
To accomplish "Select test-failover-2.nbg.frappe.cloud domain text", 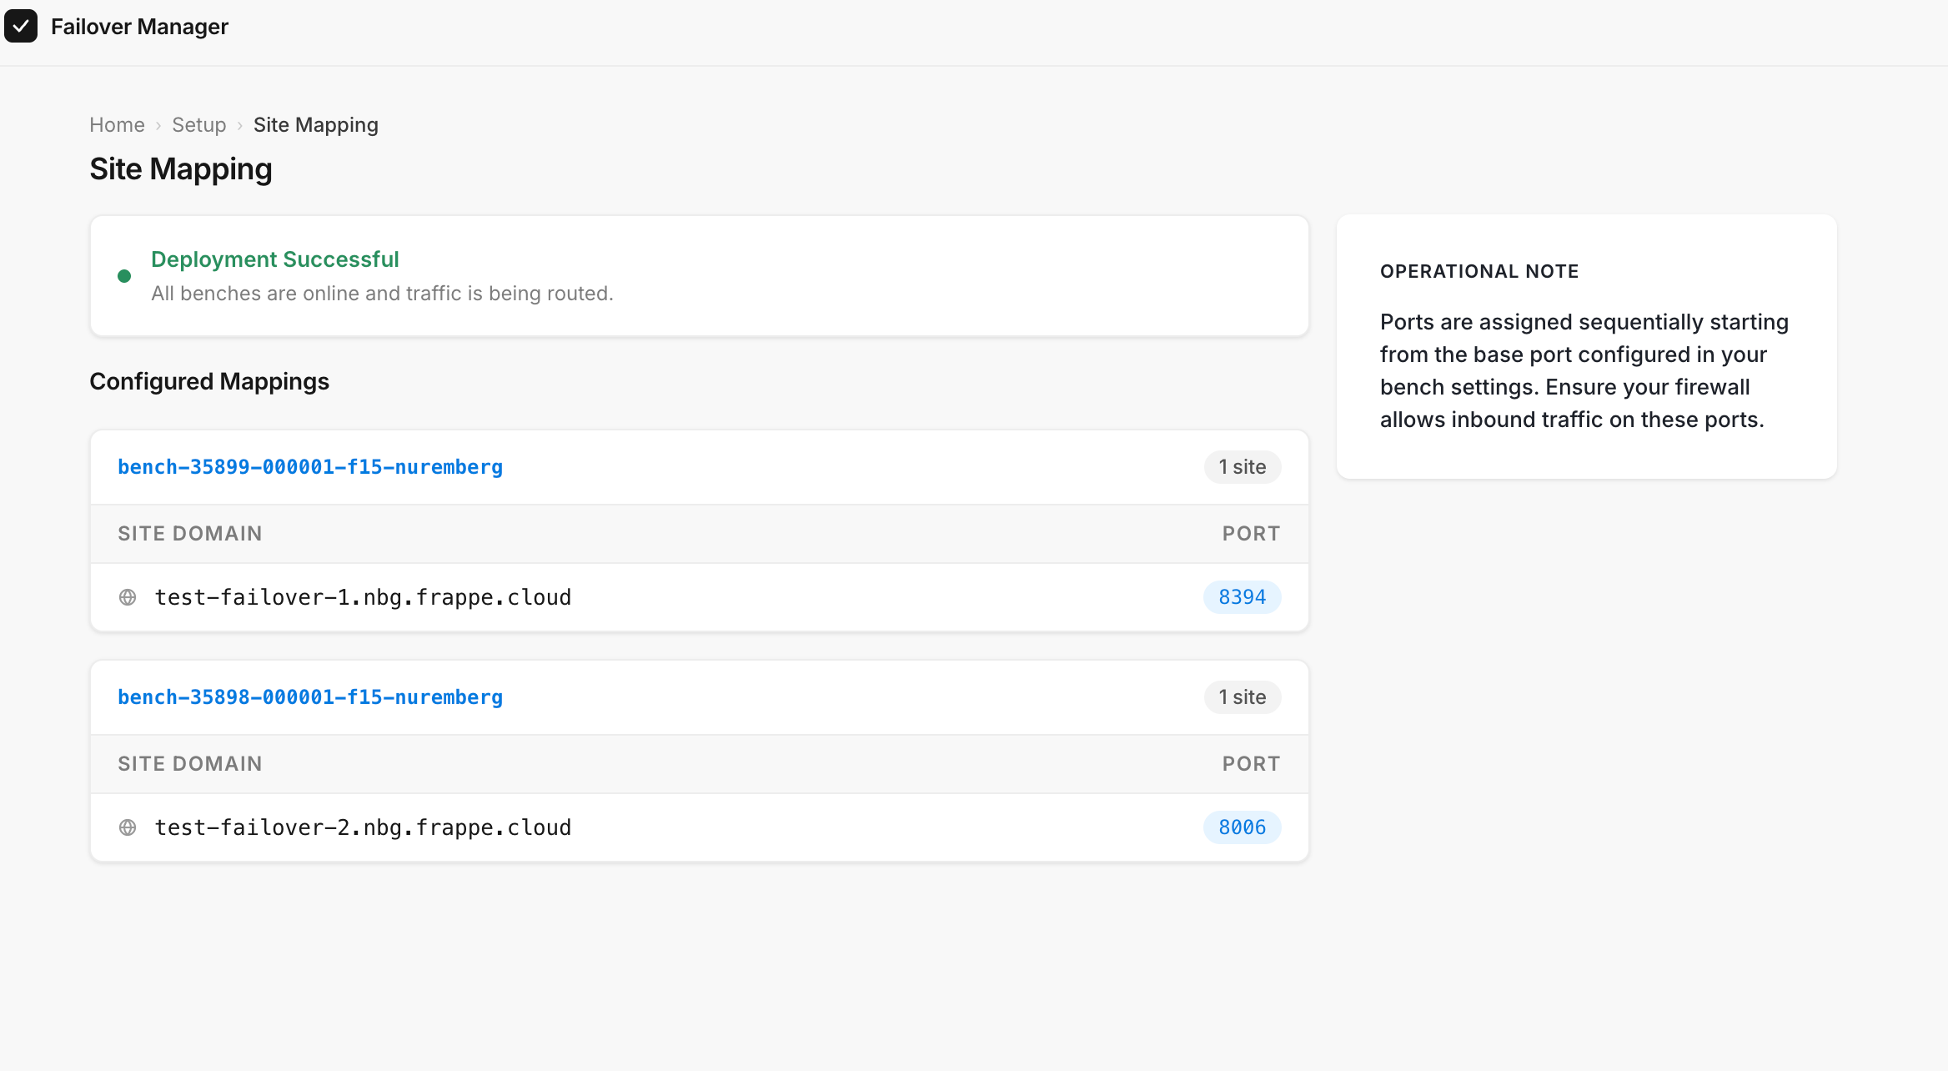I will pyautogui.click(x=363, y=827).
